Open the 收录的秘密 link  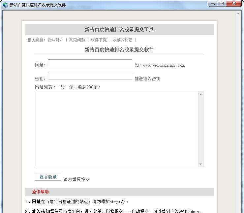click(122, 40)
